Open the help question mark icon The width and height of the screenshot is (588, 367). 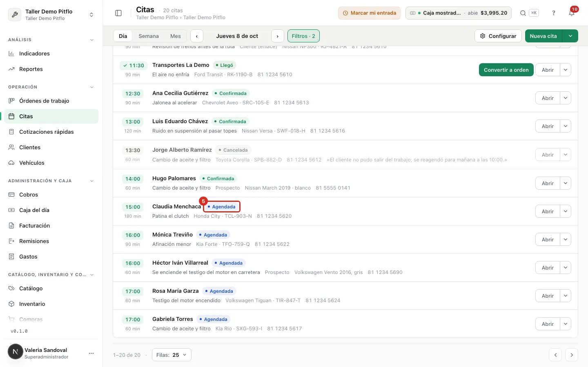554,13
